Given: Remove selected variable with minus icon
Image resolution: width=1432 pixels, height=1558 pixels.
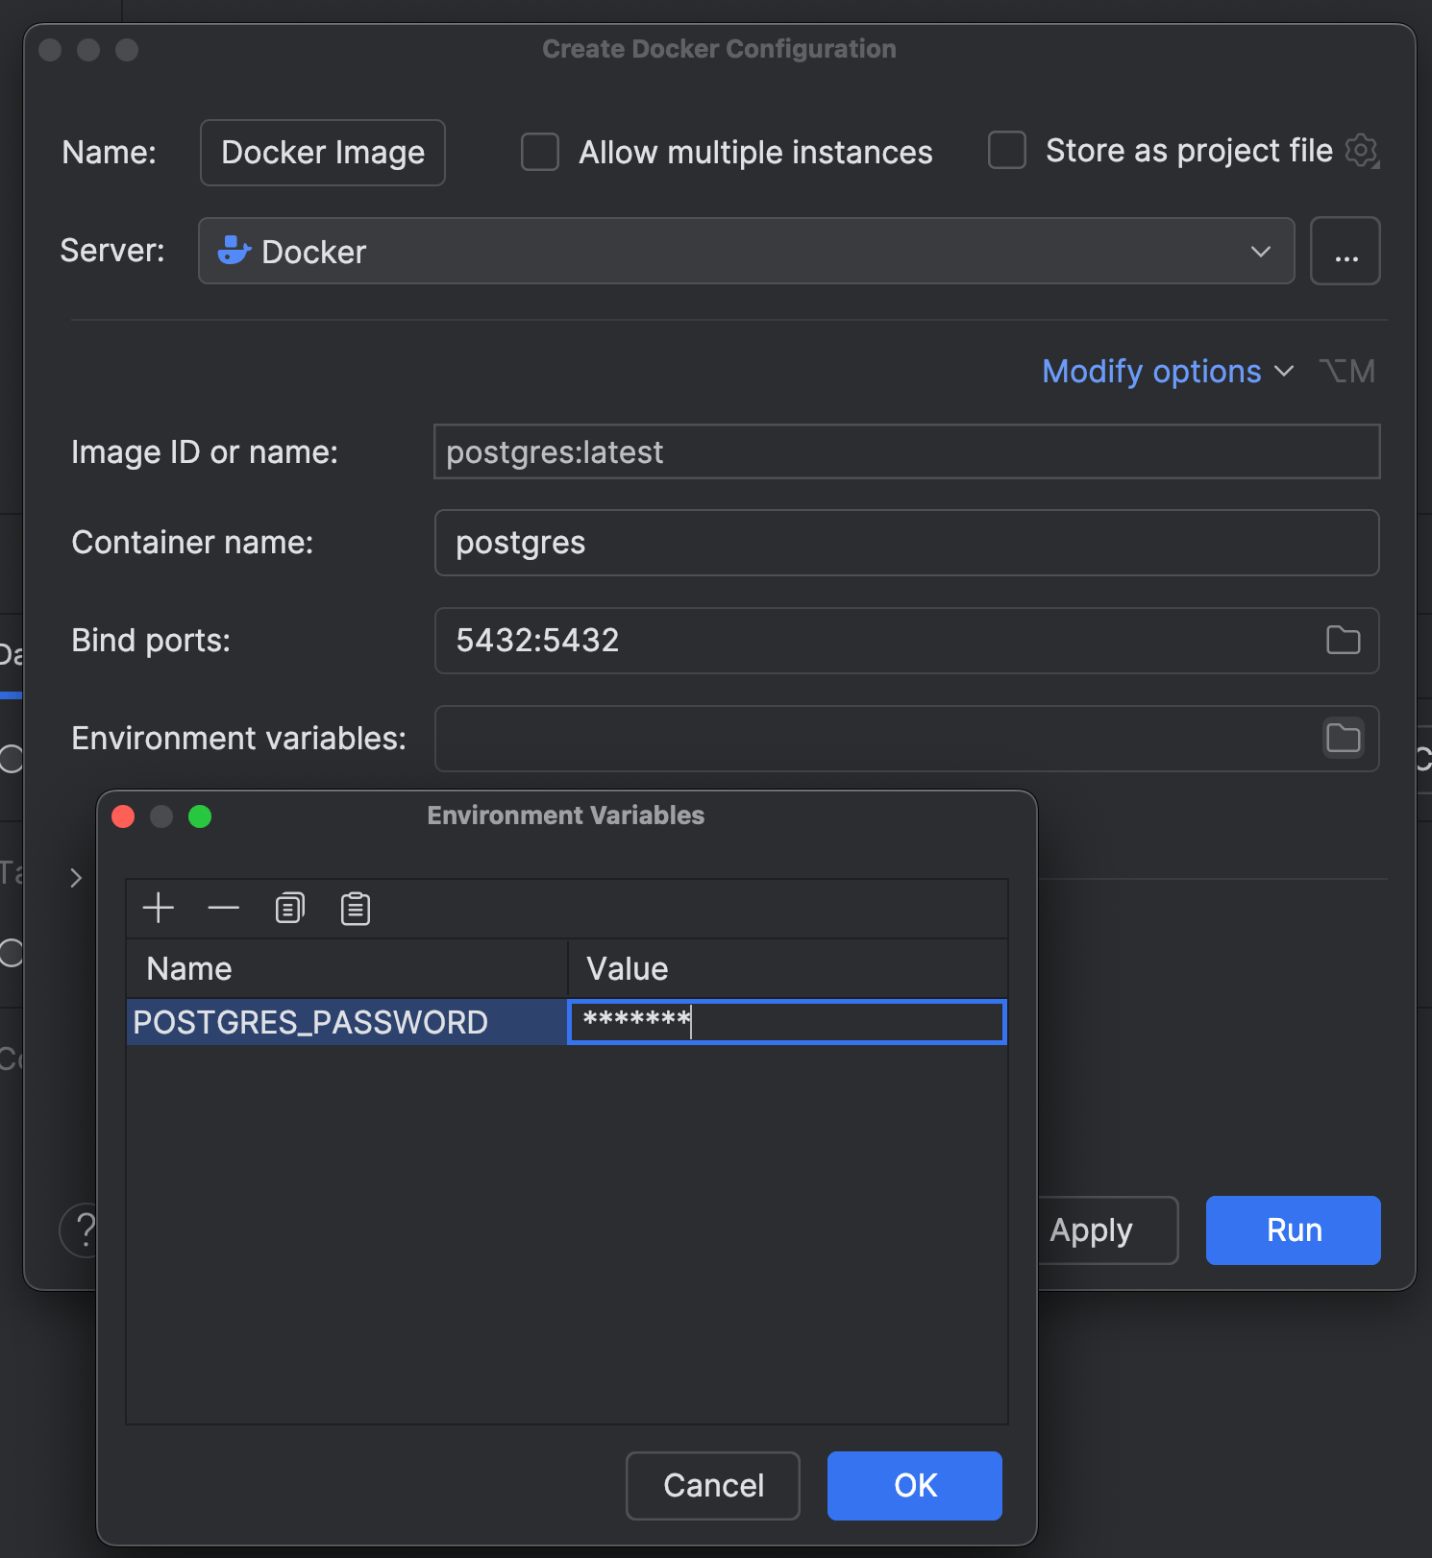Looking at the screenshot, I should [224, 908].
